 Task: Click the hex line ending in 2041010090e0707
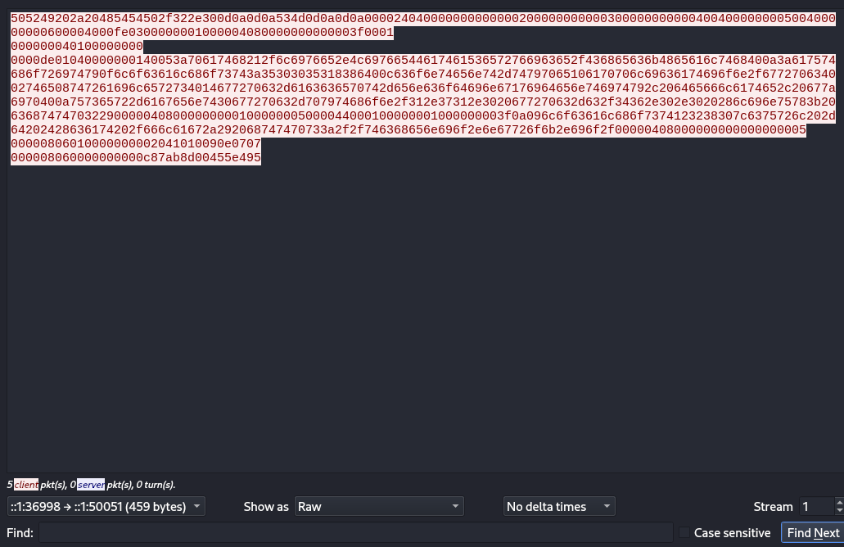[136, 144]
